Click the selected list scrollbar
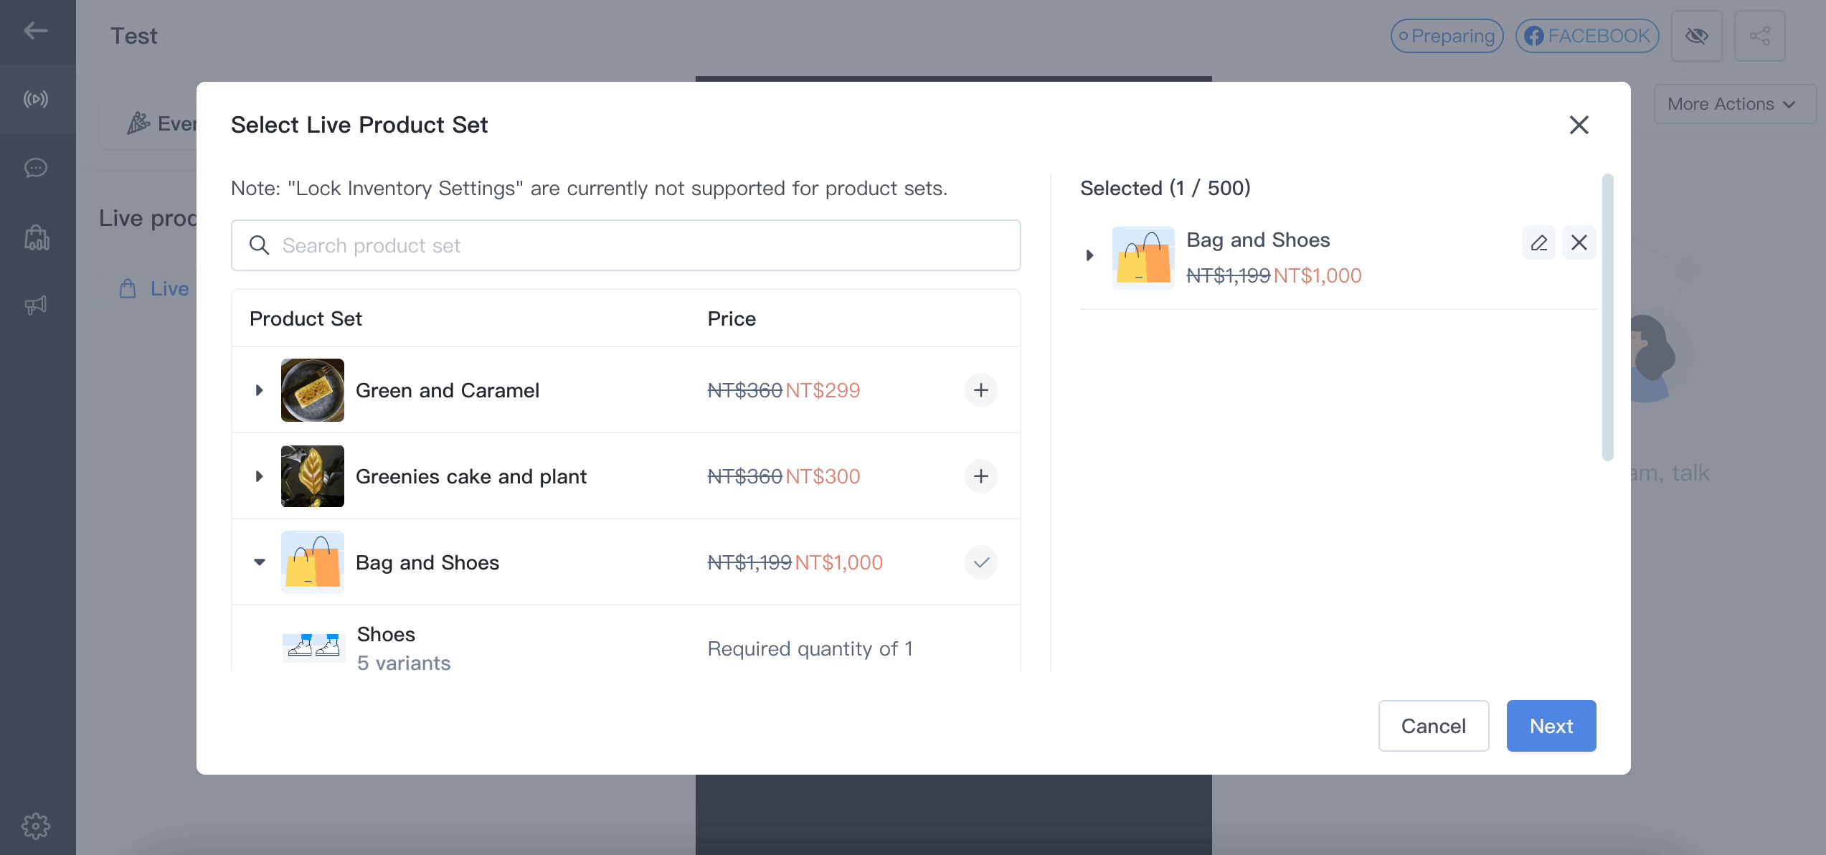1826x855 pixels. [1608, 317]
